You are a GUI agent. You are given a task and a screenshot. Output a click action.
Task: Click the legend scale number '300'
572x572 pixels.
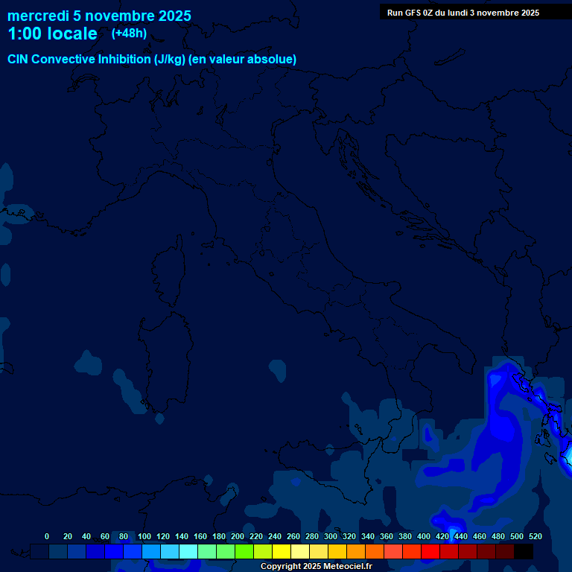tap(331, 536)
